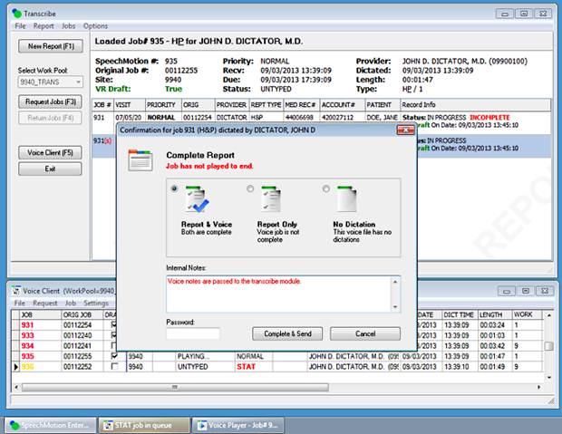This screenshot has height=434, width=562.
Task: Toggle the draft checkbox for job 936
Action: (114, 367)
